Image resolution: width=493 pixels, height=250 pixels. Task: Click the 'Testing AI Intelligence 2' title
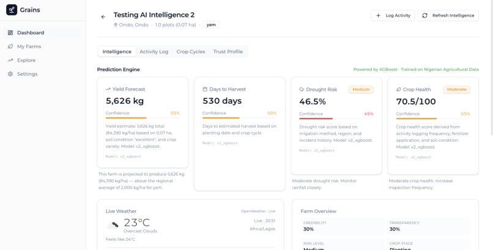[154, 15]
